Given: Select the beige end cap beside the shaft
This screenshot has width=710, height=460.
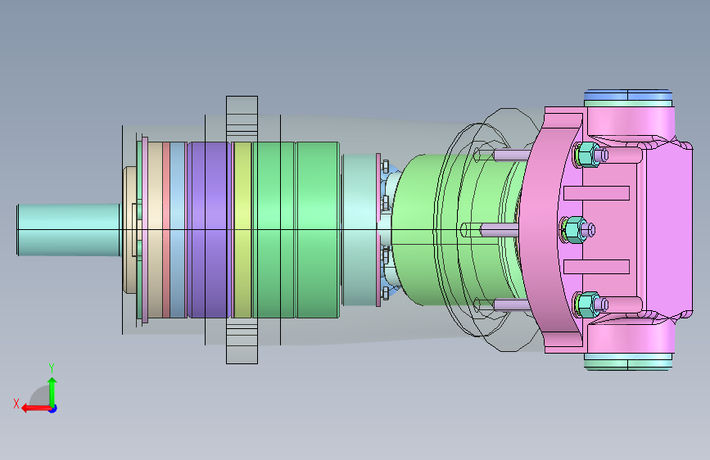Looking at the screenshot, I should 129,229.
